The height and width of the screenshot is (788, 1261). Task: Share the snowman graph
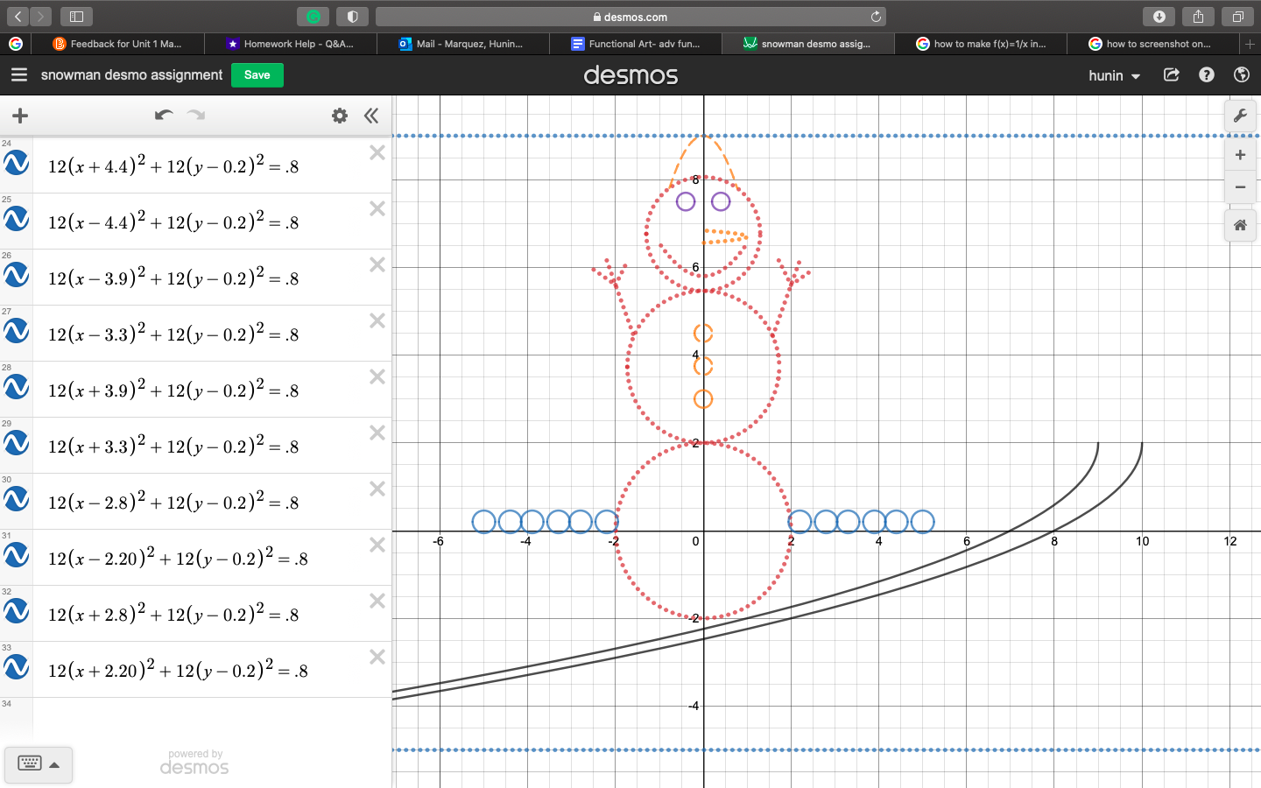pos(1172,75)
